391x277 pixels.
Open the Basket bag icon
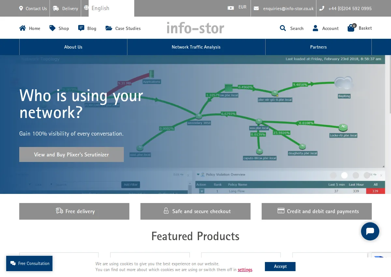coord(351,27)
